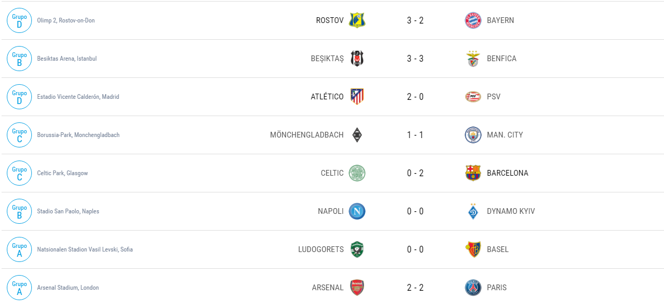Select the MAN. CITY team name
This screenshot has width=664, height=308.
(505, 135)
